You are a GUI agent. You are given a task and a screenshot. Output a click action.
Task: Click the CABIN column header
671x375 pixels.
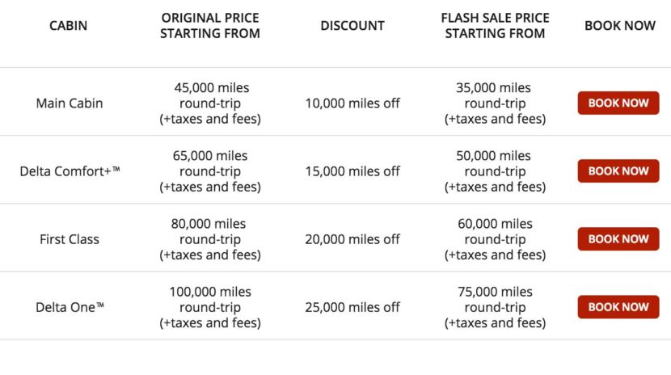[x=69, y=26]
